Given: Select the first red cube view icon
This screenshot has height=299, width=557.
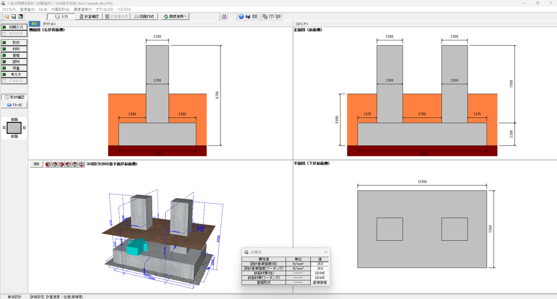Looking at the screenshot, I should (48, 164).
